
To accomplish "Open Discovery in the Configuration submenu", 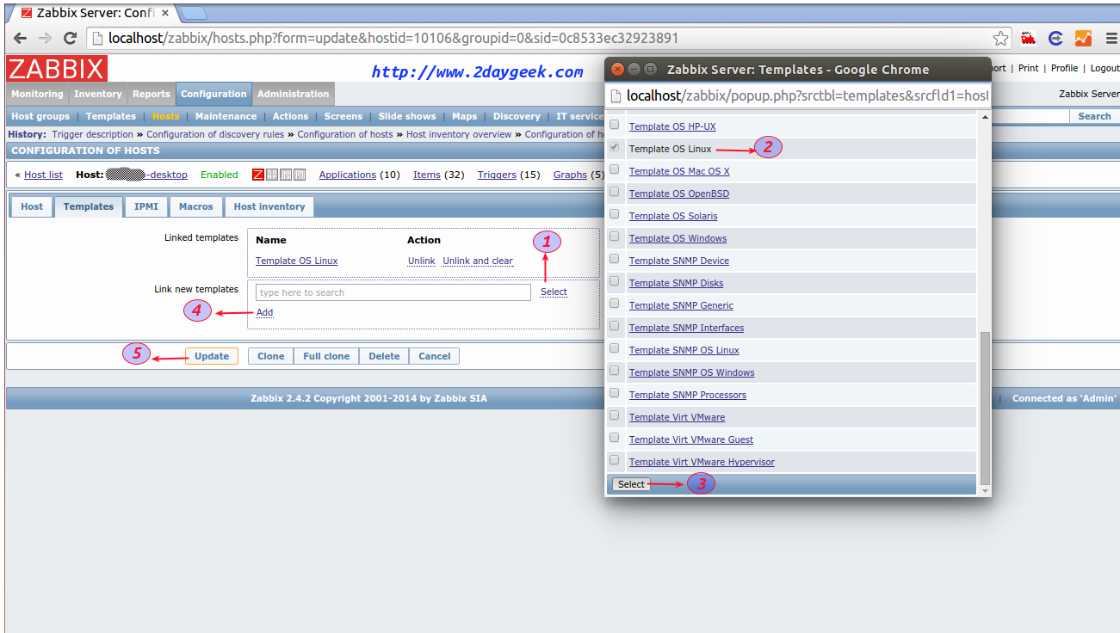I will (x=517, y=116).
